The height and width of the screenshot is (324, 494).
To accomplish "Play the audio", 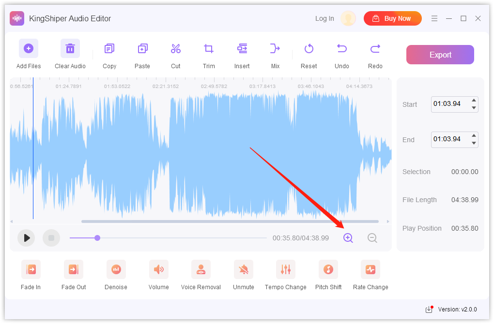I will 26,238.
